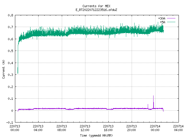
Task: Click the 0.3 y-axis tick label
Action: click(x=10, y=75)
